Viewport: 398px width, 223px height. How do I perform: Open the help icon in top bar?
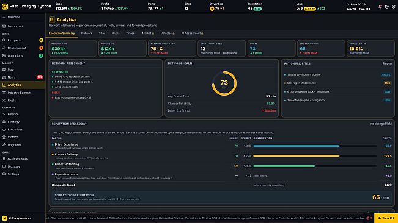pos(386,7)
